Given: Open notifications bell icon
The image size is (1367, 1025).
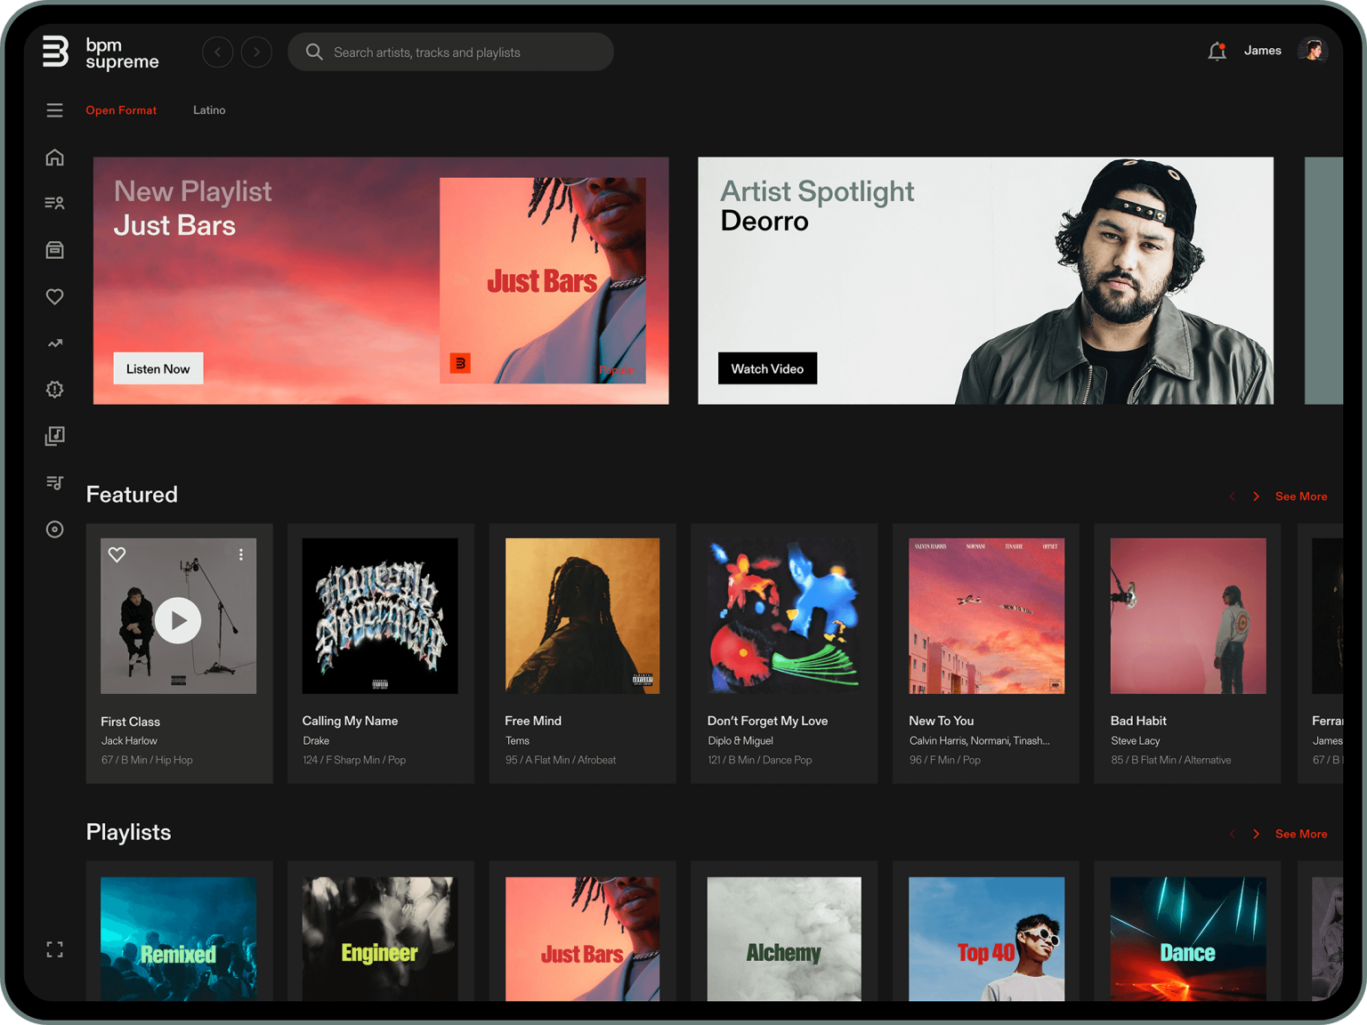Looking at the screenshot, I should tap(1217, 52).
